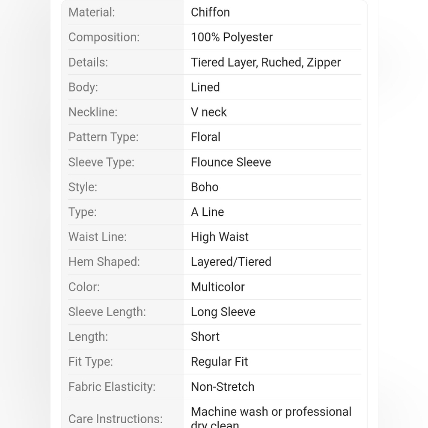Screen dimensions: 428x428
Task: Click the V neck neckline value
Action: coord(209,112)
